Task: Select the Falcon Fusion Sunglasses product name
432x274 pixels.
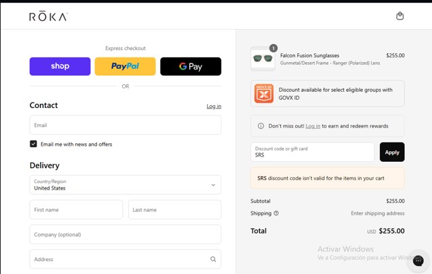Action: 310,55
